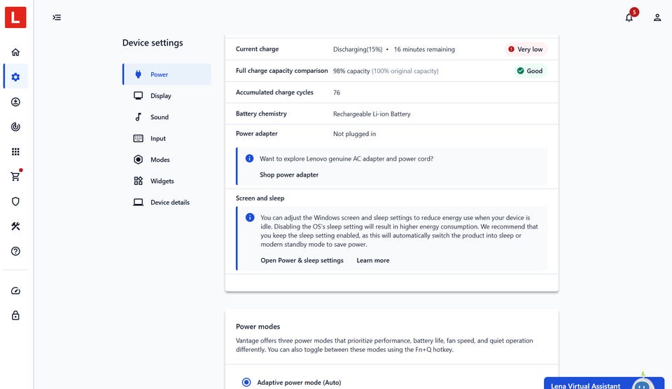This screenshot has height=389, width=672.
Task: Toggle the sidebar expand menu icon
Action: [x=57, y=18]
